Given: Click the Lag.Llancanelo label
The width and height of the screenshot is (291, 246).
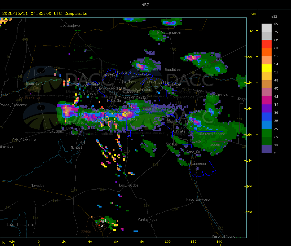Looking at the screenshot, I should [x=20, y=225].
